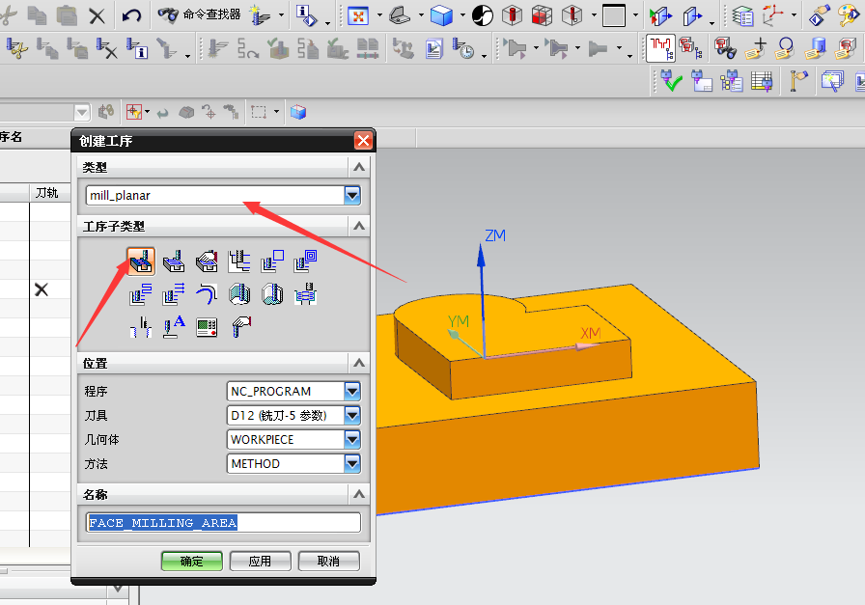
Task: Select the Cleanup Corners subtype icon
Action: (207, 294)
